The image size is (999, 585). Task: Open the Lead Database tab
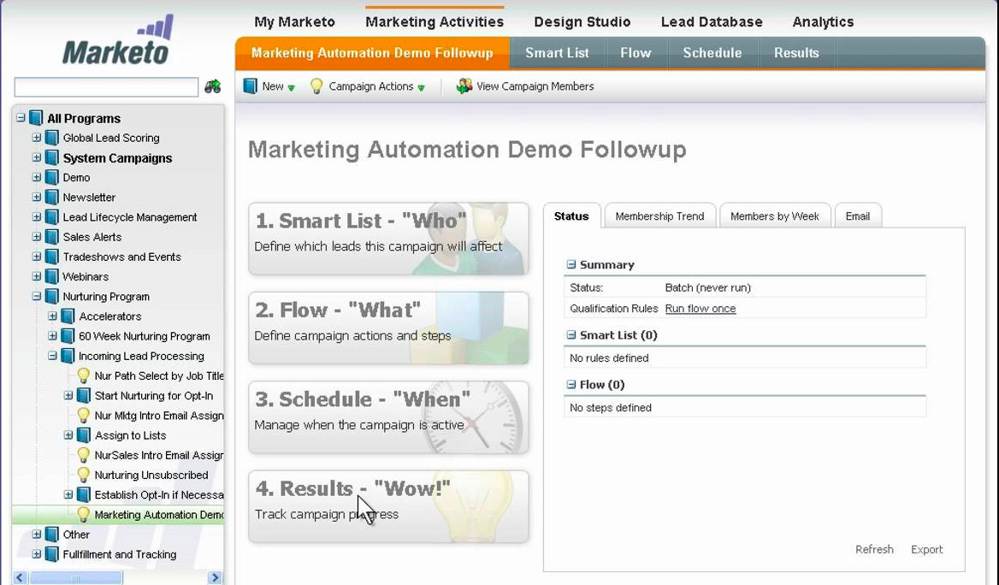[712, 21]
